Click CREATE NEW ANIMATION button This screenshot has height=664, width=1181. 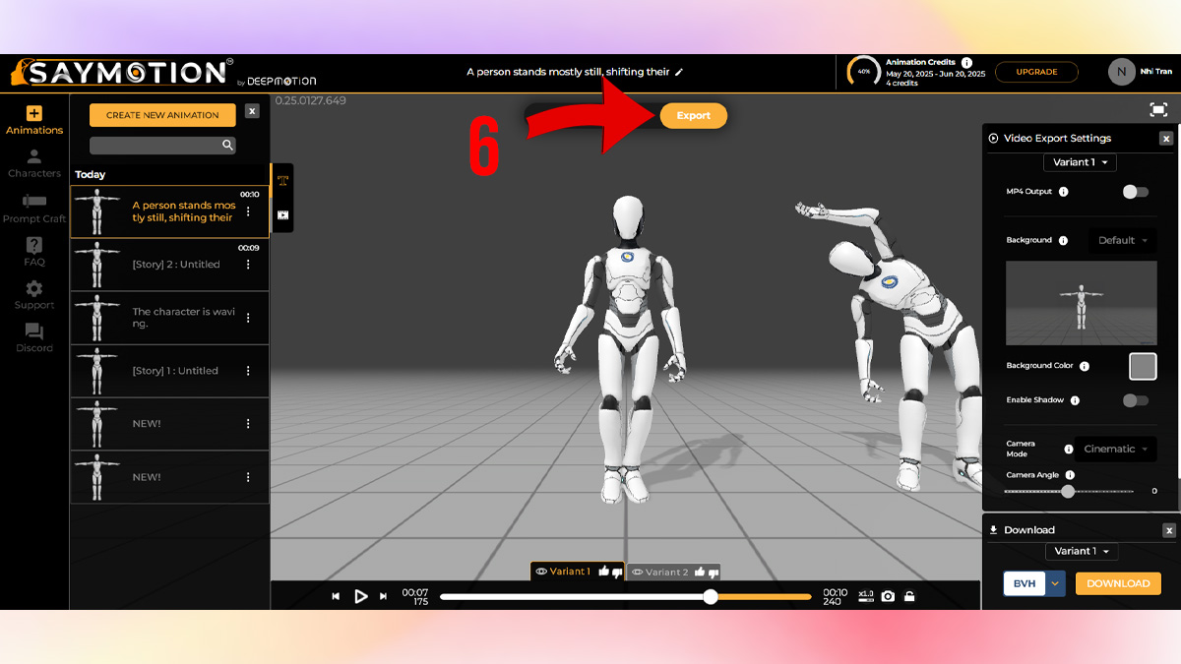(162, 115)
